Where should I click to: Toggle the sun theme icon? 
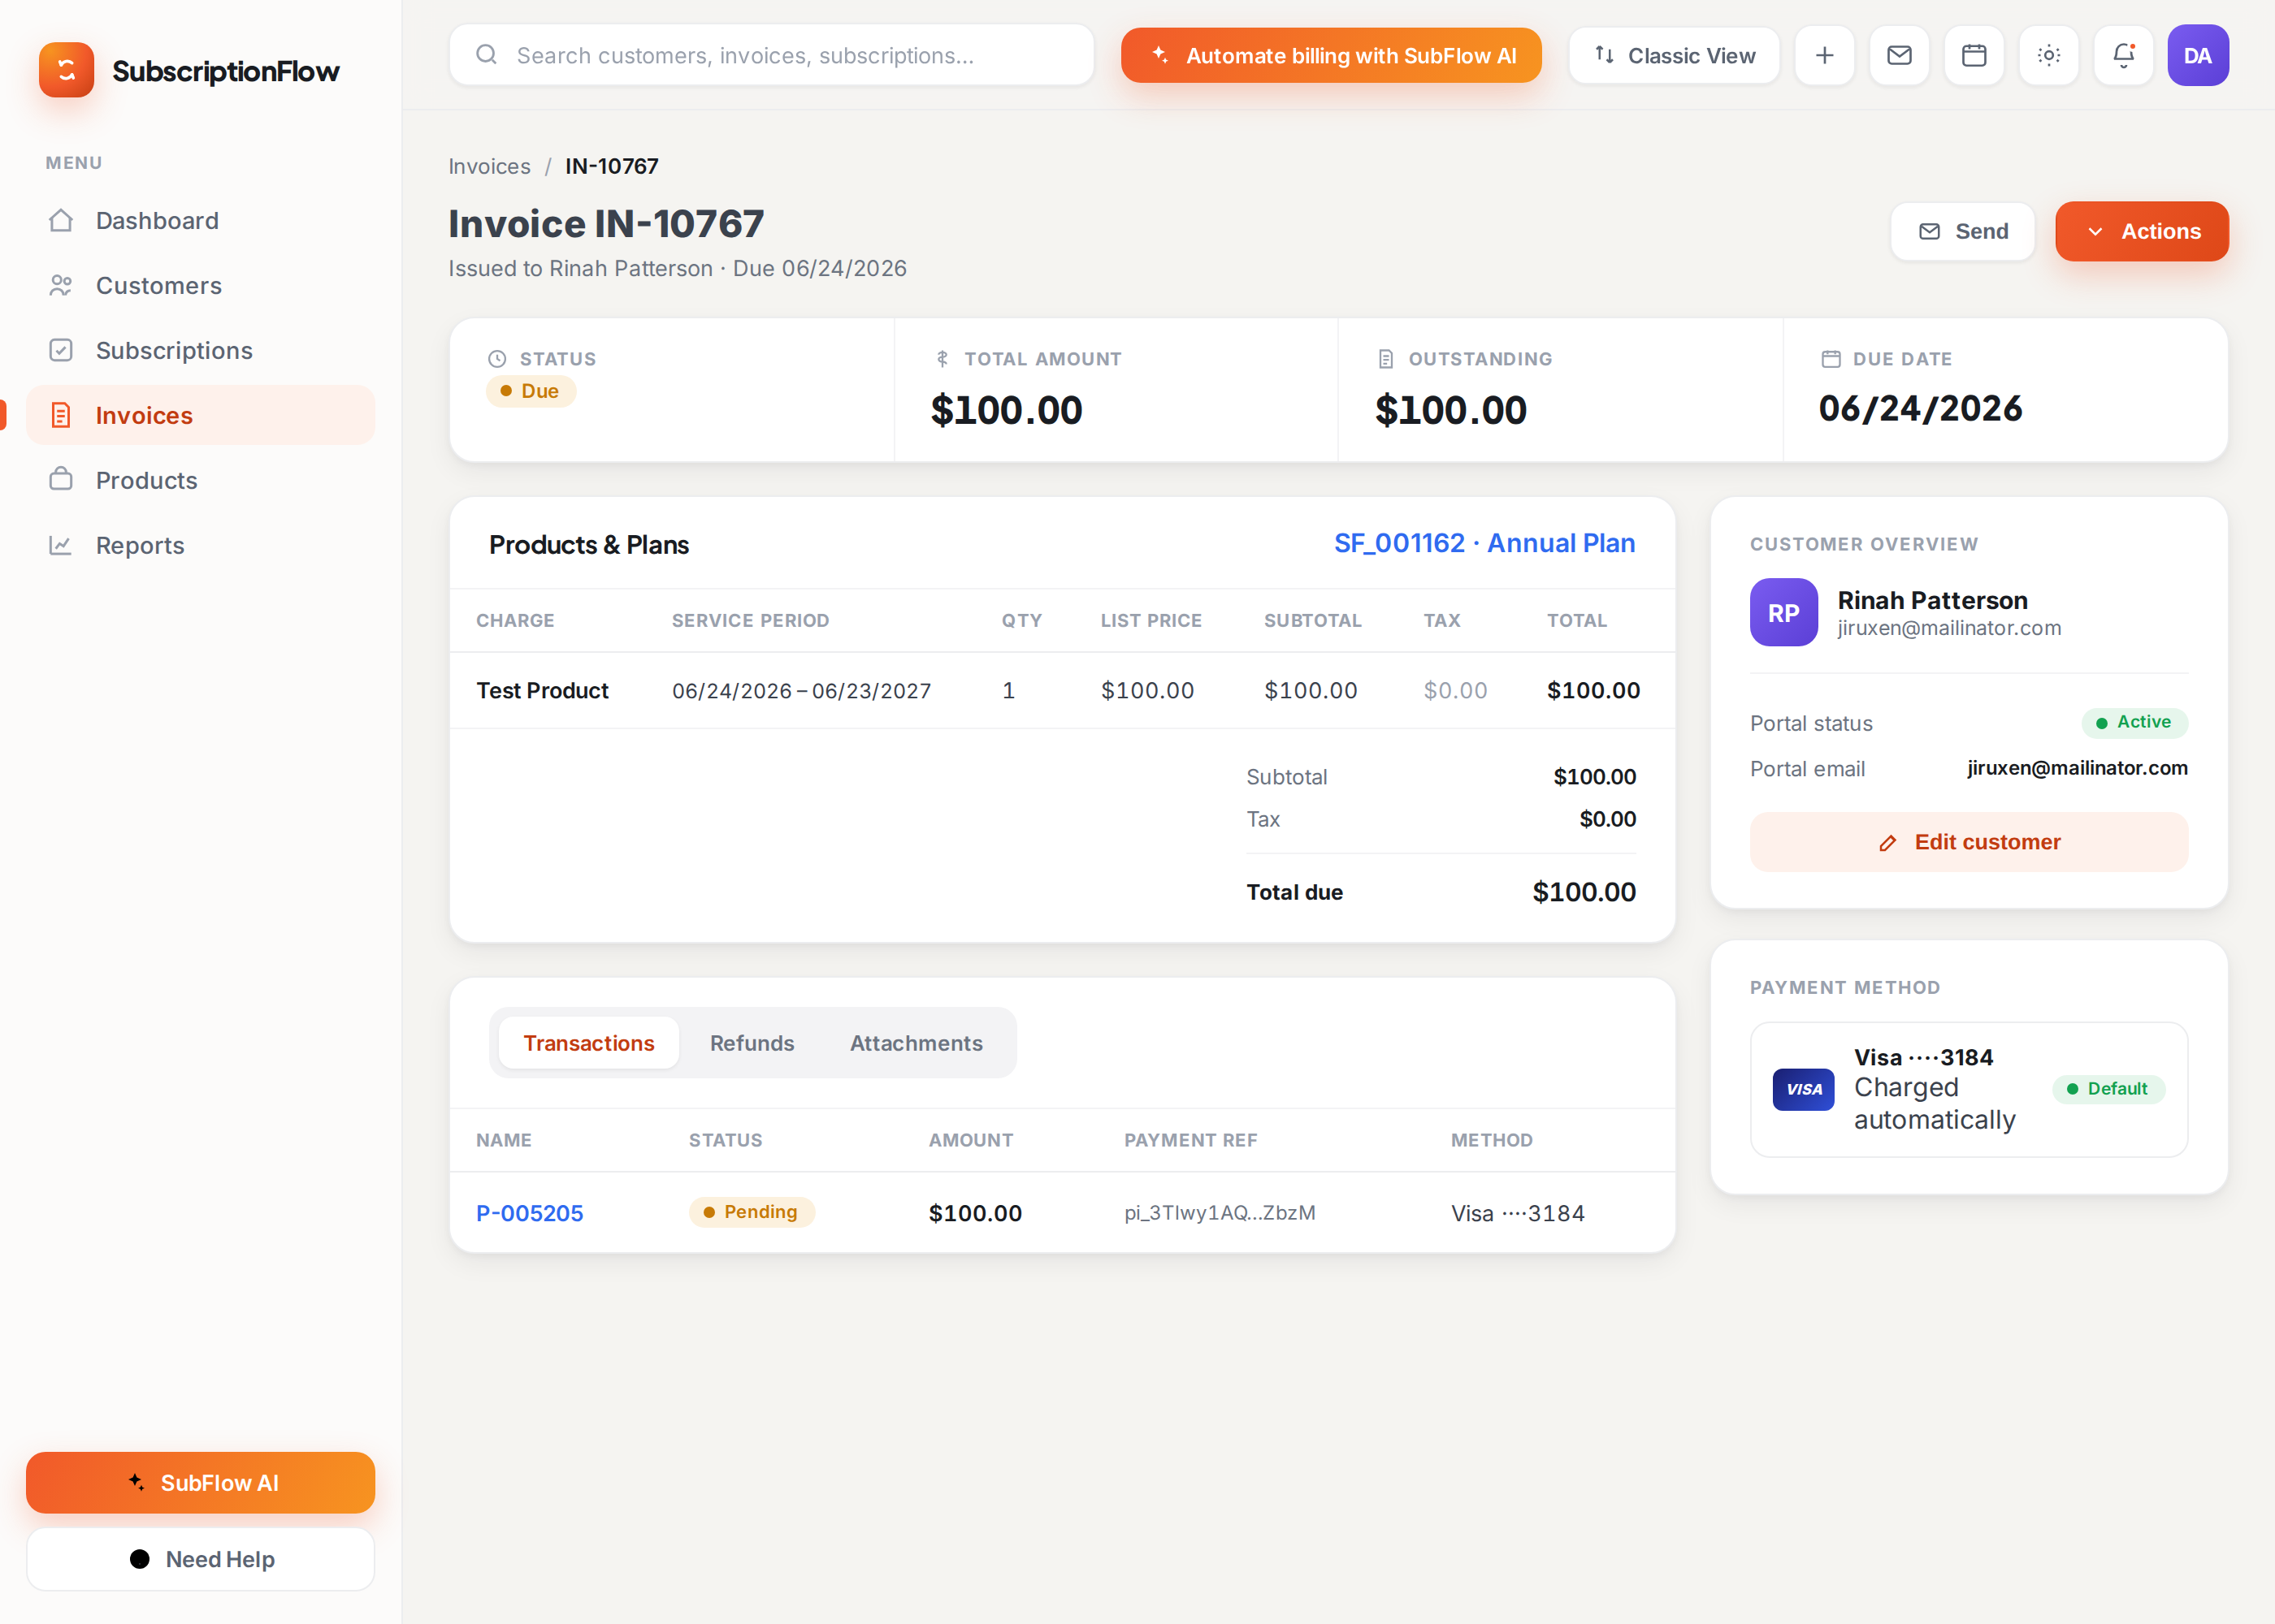[2049, 56]
